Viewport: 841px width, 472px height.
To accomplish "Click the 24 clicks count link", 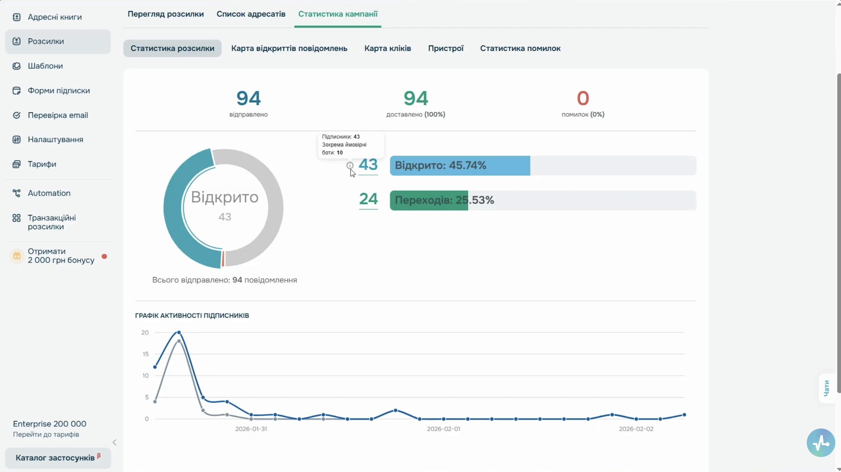I will pyautogui.click(x=368, y=199).
